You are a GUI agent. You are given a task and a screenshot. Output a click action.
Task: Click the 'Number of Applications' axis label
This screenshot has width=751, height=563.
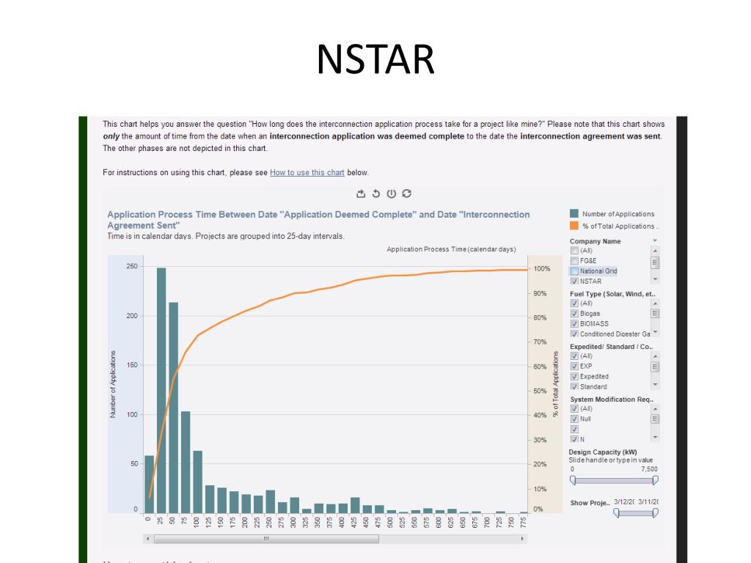click(113, 384)
